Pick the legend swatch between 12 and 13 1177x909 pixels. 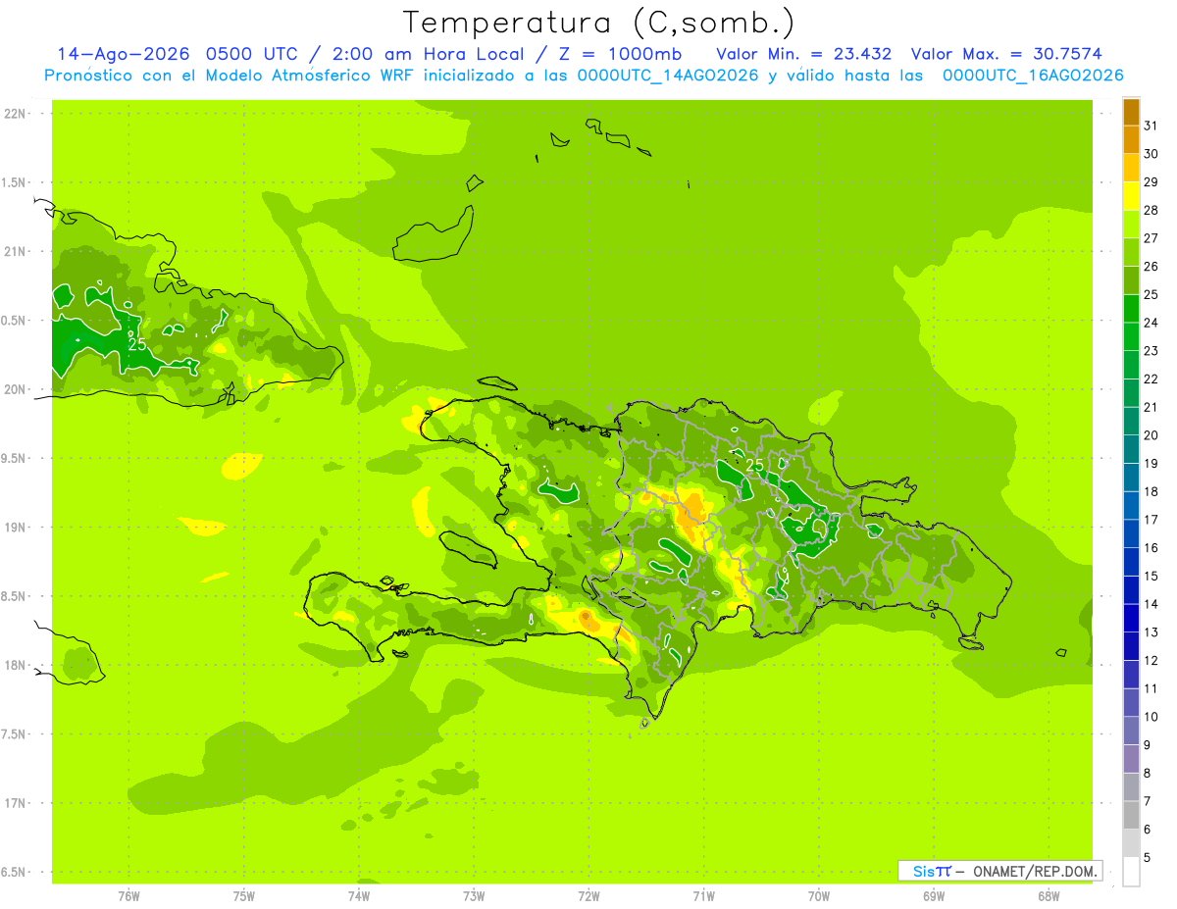(1131, 647)
